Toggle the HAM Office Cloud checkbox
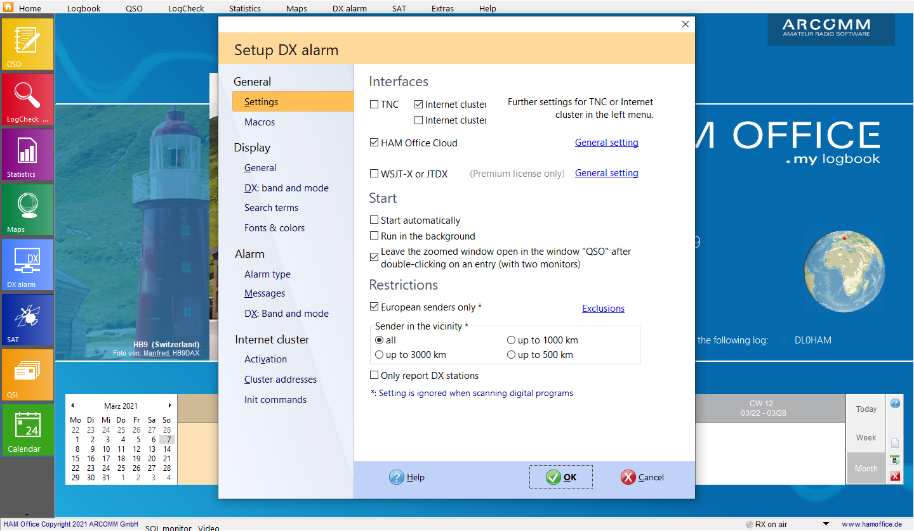This screenshot has height=531, width=914. [x=374, y=143]
